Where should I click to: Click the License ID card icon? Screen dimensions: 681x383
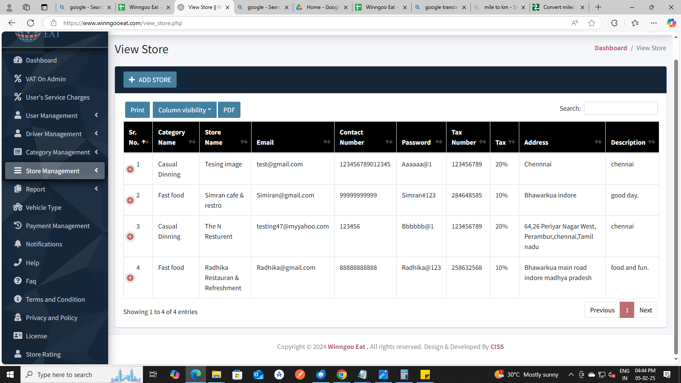pyautogui.click(x=17, y=336)
